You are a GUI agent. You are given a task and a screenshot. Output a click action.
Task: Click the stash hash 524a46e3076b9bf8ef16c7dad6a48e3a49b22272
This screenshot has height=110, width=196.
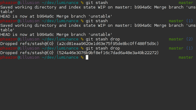[108, 53]
